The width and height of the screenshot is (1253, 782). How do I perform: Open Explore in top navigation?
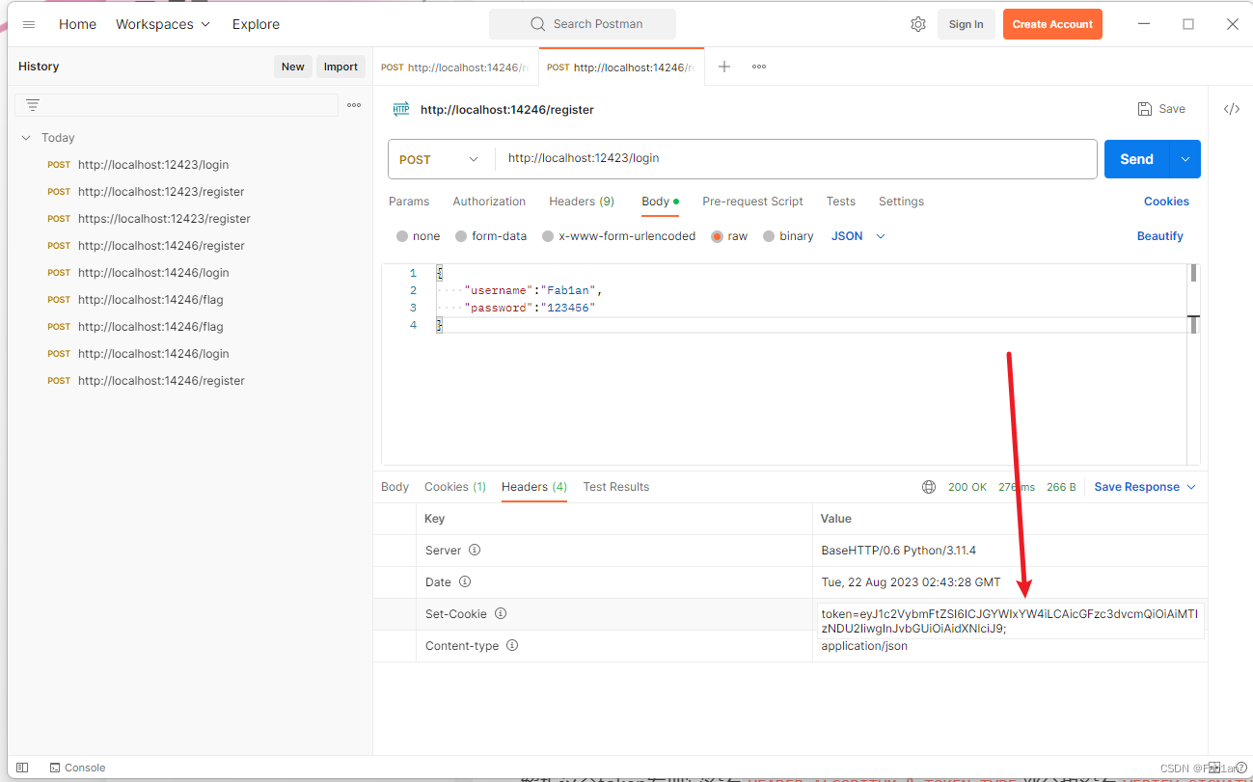click(x=256, y=24)
